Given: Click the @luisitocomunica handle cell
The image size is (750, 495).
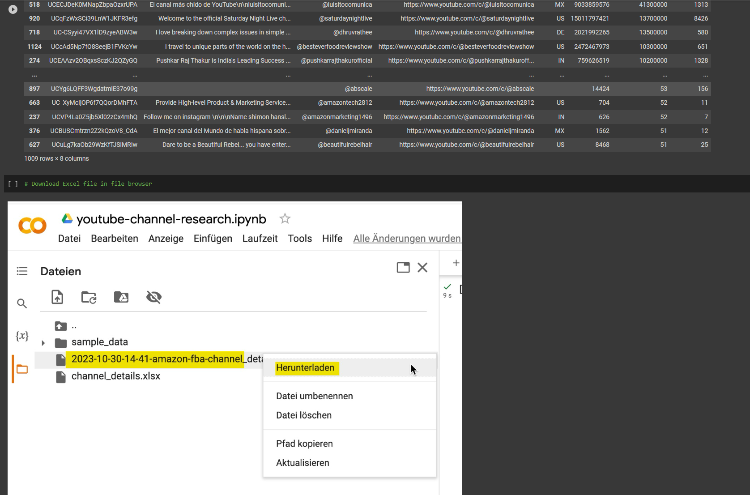Looking at the screenshot, I should point(347,4).
